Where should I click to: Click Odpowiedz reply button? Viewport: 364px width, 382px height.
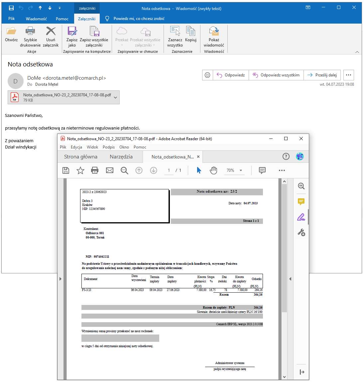click(x=231, y=75)
